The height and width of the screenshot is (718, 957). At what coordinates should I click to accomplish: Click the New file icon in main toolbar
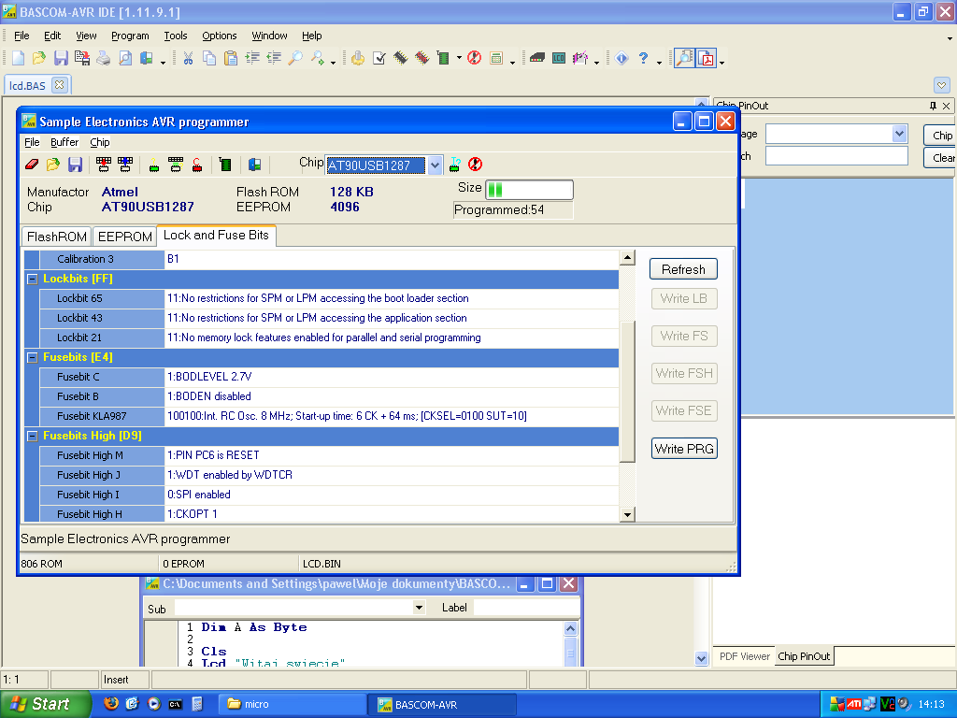coord(19,58)
